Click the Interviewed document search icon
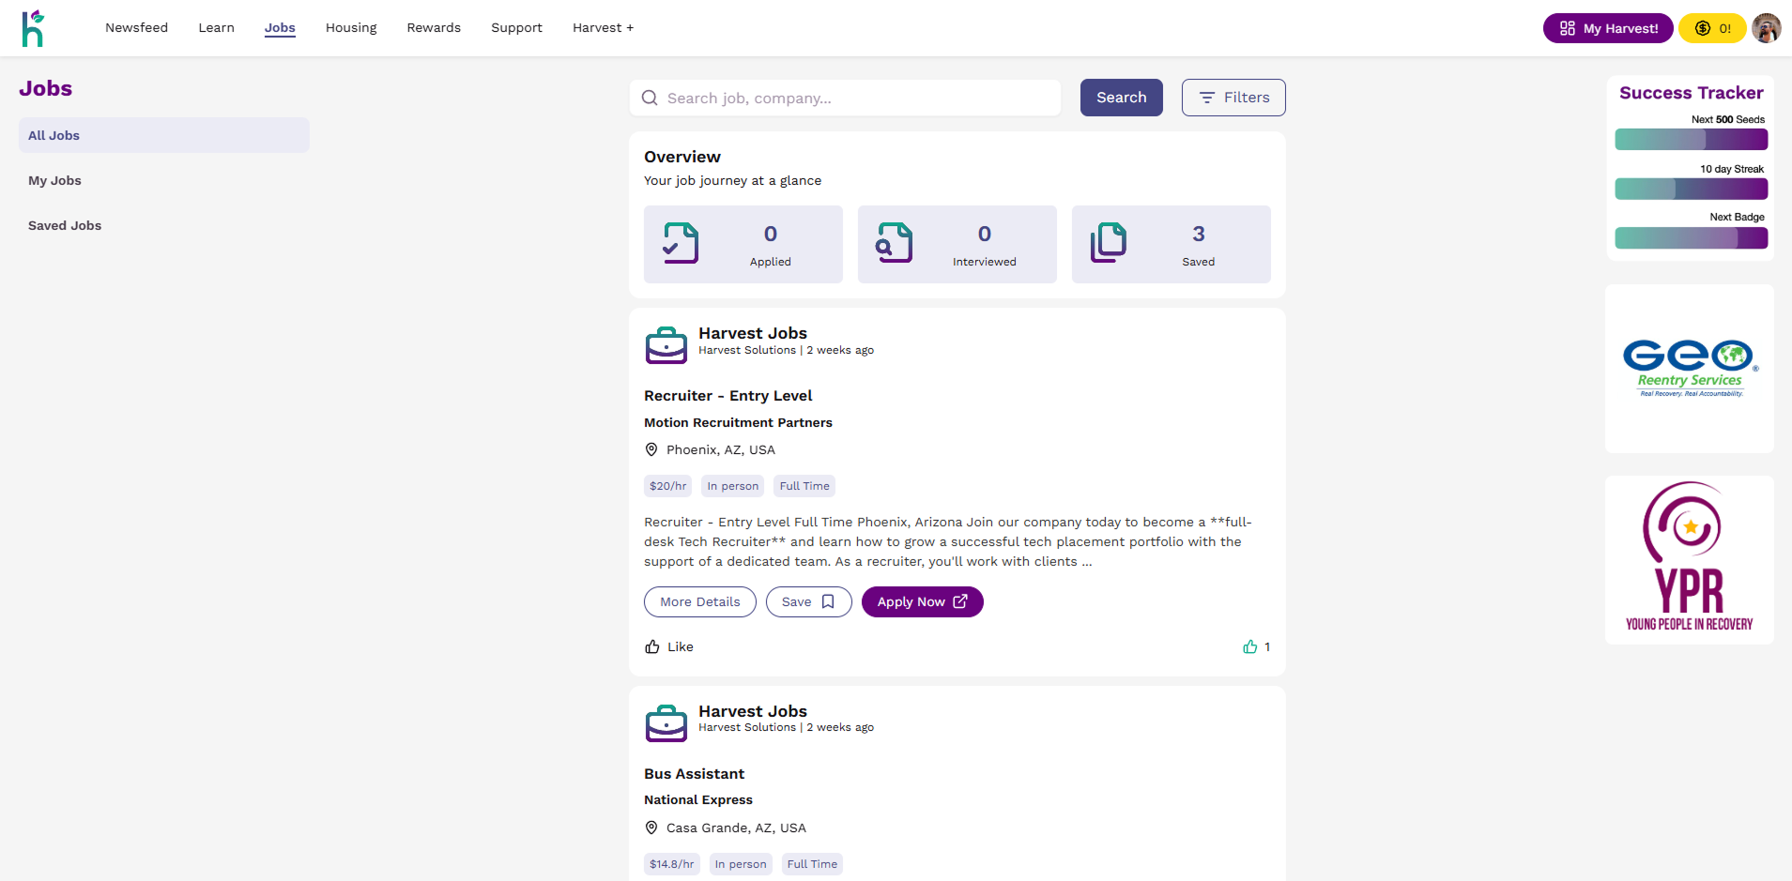The height and width of the screenshot is (881, 1792). point(894,244)
